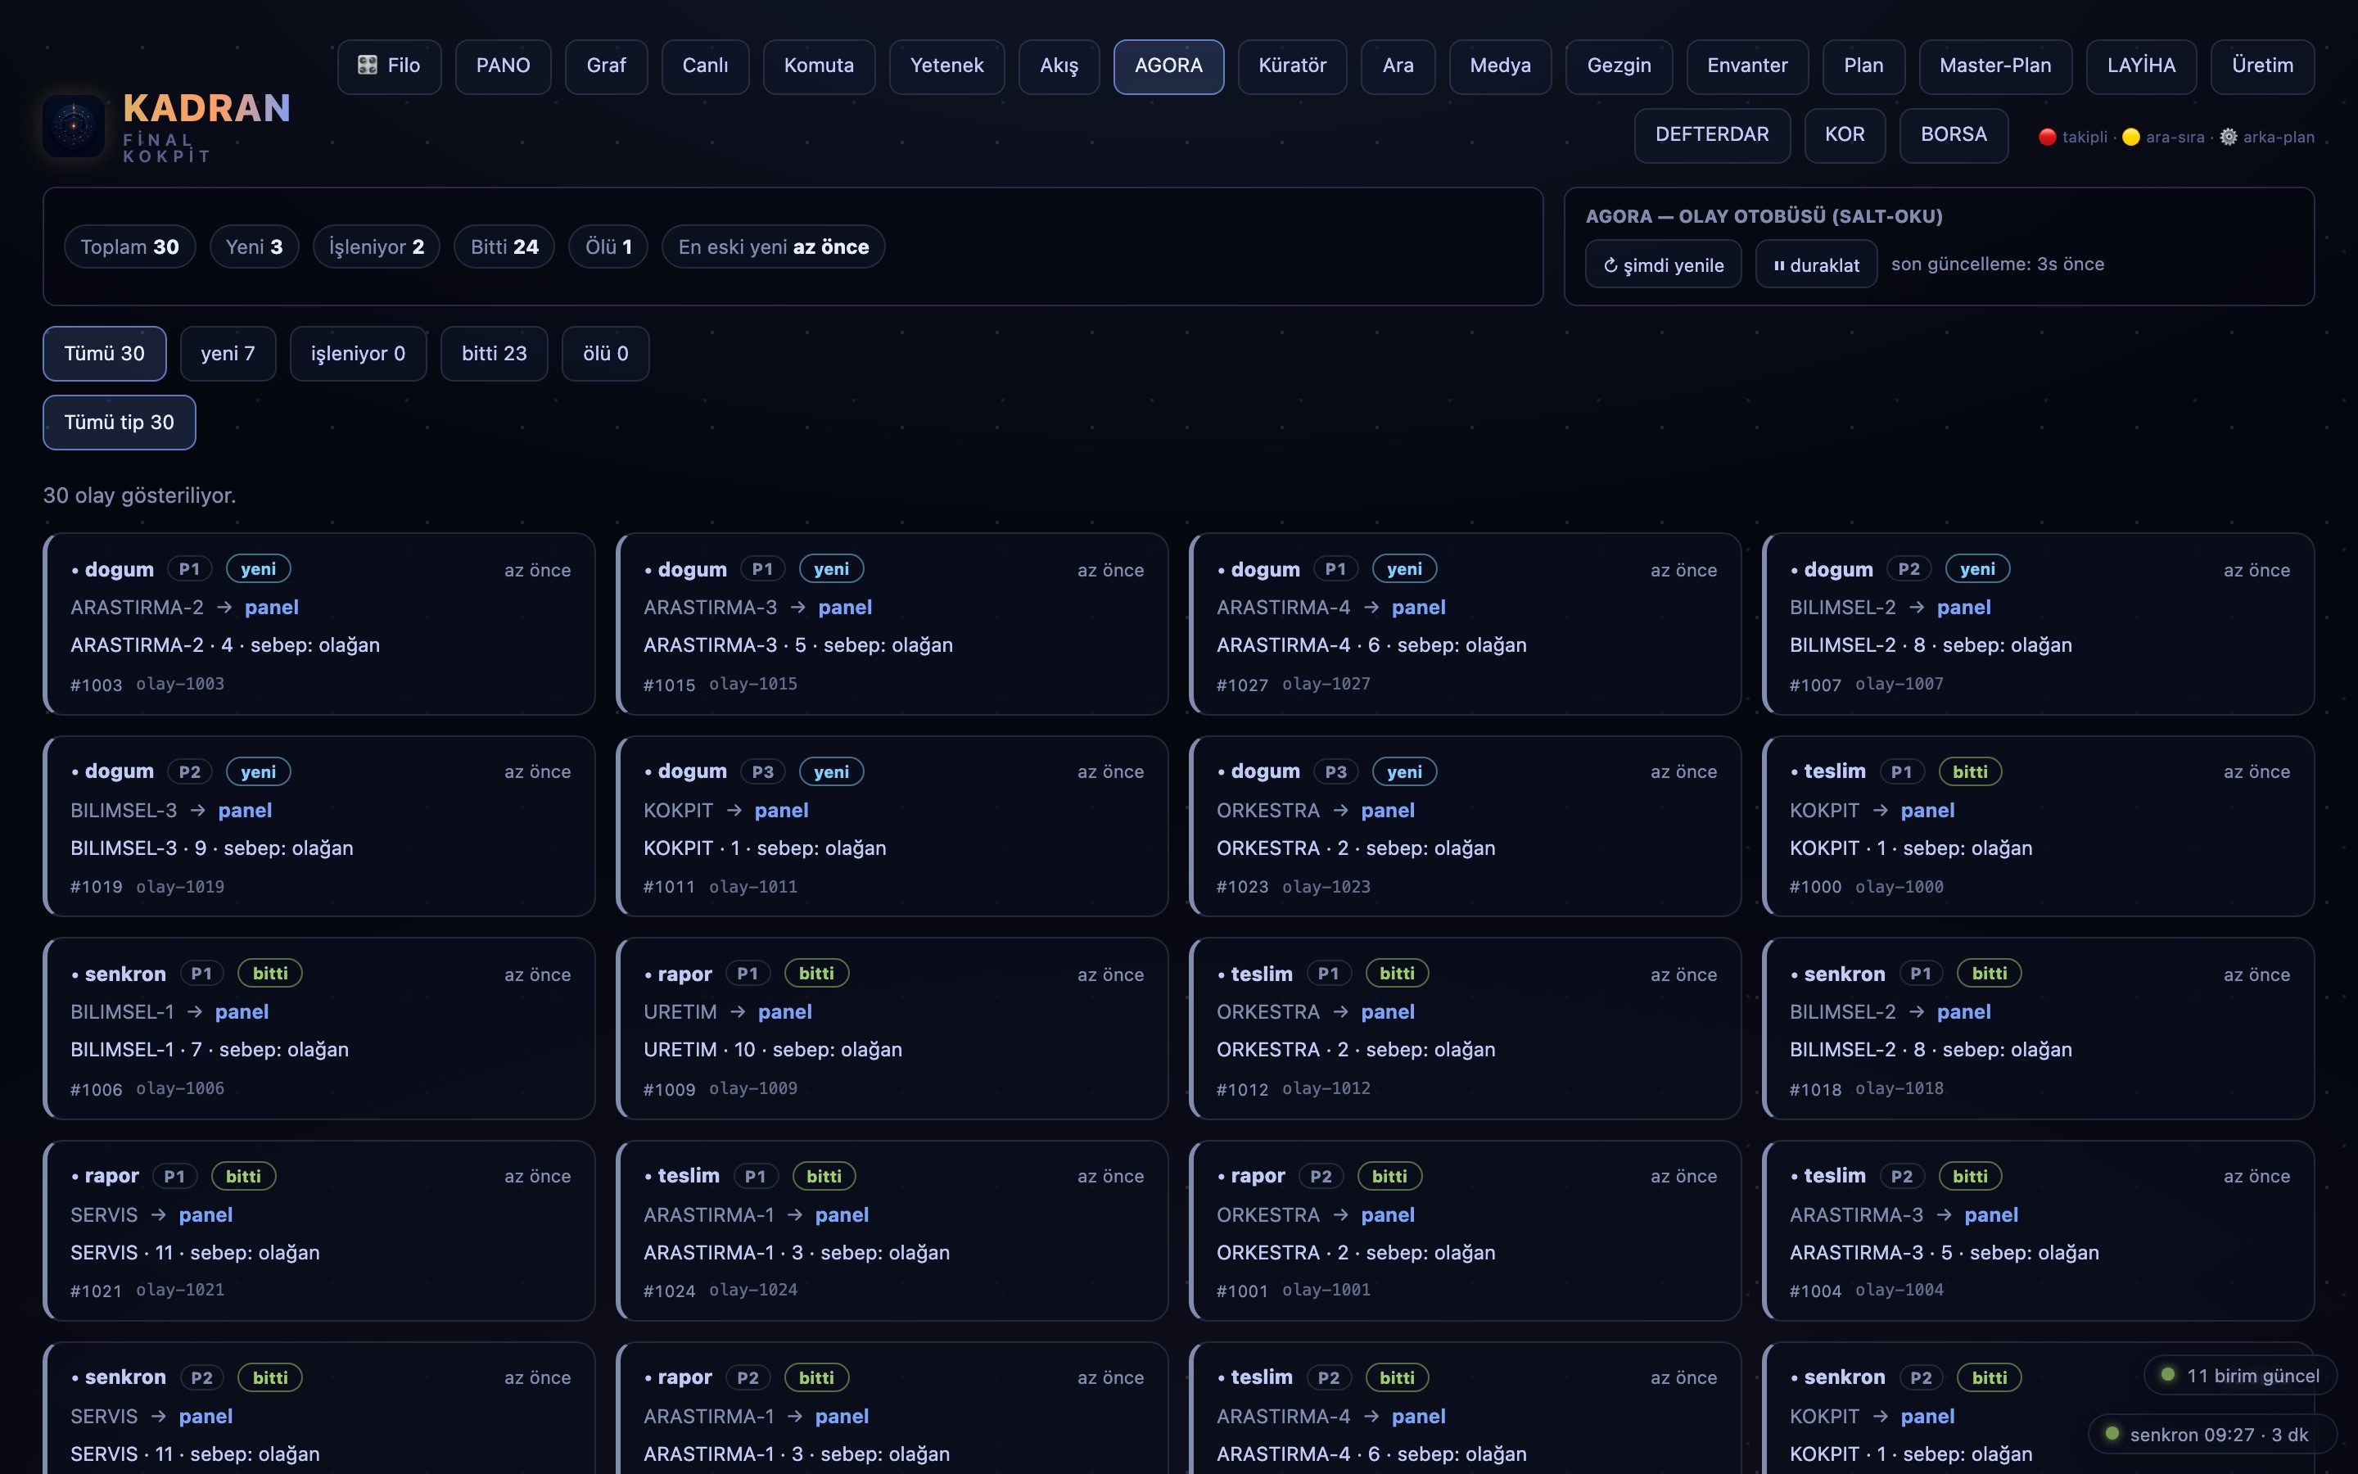Screen dimensions: 2358x1474
Task: Pause updates with duraklat button
Action: [1815, 265]
